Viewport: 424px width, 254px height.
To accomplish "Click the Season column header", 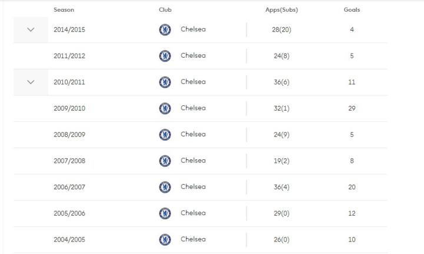I will click(x=64, y=10).
